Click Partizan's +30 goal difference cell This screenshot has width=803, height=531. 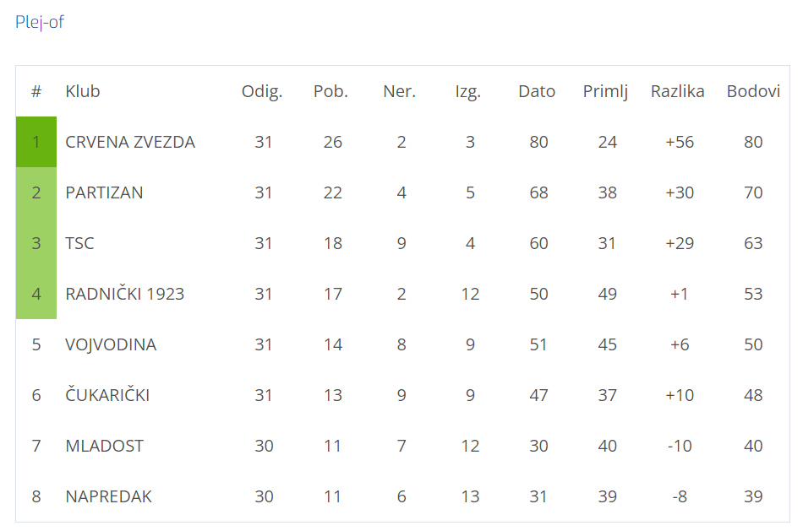[x=679, y=192]
